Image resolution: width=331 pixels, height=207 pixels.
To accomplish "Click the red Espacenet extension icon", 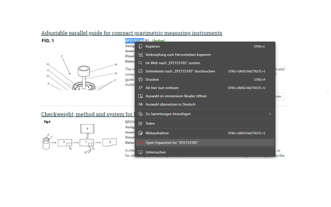I will pos(140,143).
